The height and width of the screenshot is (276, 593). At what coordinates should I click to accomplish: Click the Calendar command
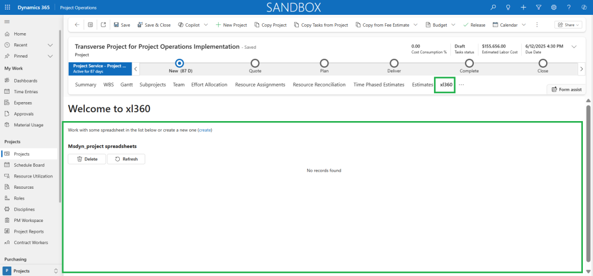[505, 25]
